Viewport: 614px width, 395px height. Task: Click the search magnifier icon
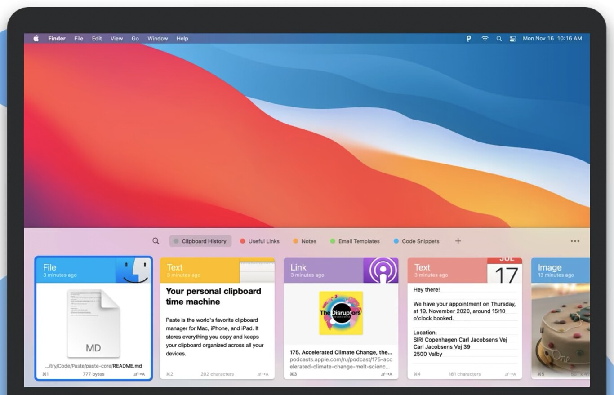(156, 241)
